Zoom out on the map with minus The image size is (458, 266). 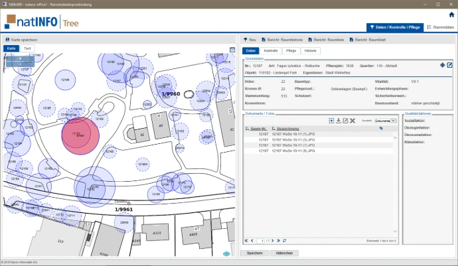click(20, 64)
